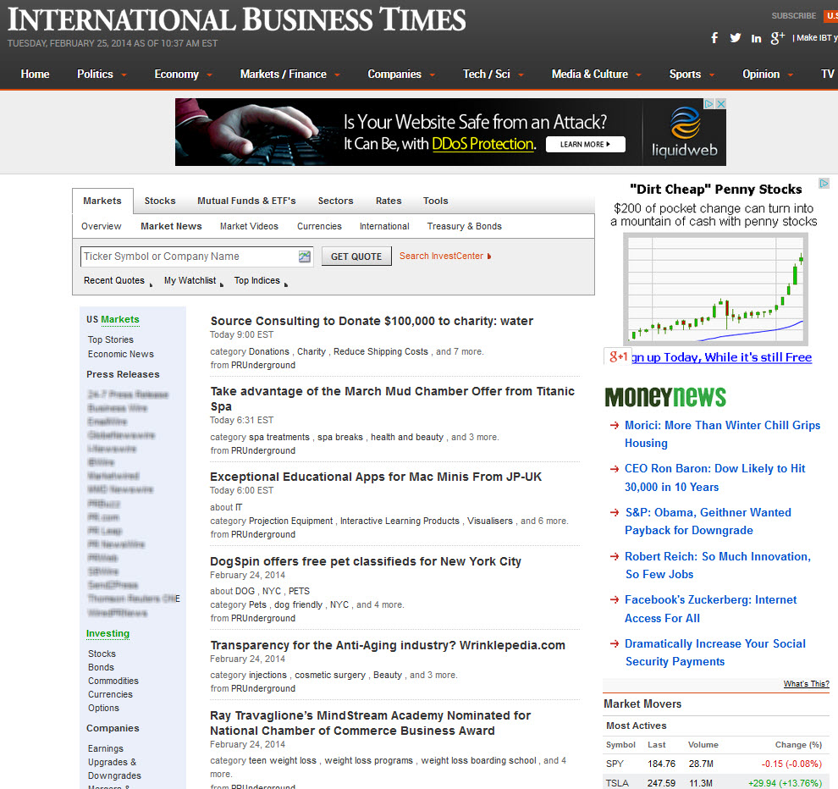Click the chart icon inside ticker search box
Screen dimensions: 838x789
click(x=305, y=257)
